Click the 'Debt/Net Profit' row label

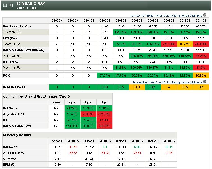pyautogui.click(x=15, y=87)
